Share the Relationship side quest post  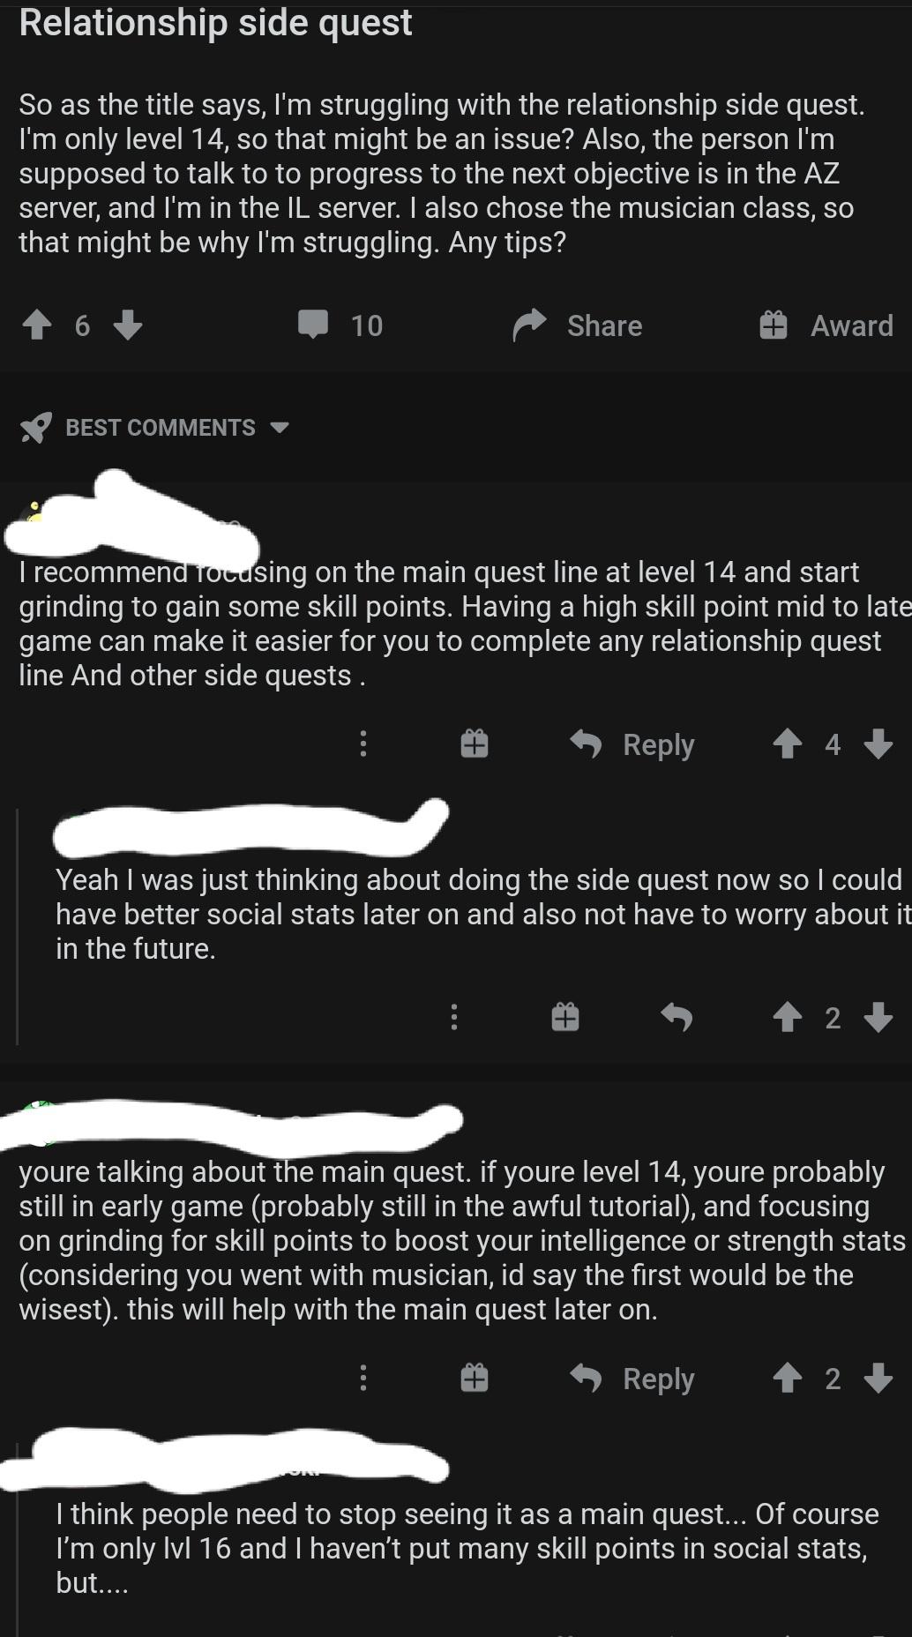(x=578, y=325)
